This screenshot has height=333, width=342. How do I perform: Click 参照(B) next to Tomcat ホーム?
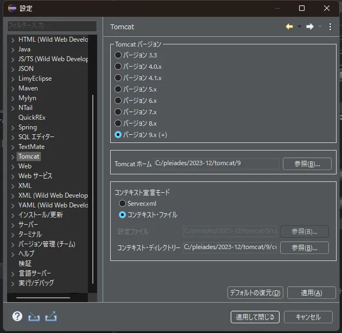point(307,164)
